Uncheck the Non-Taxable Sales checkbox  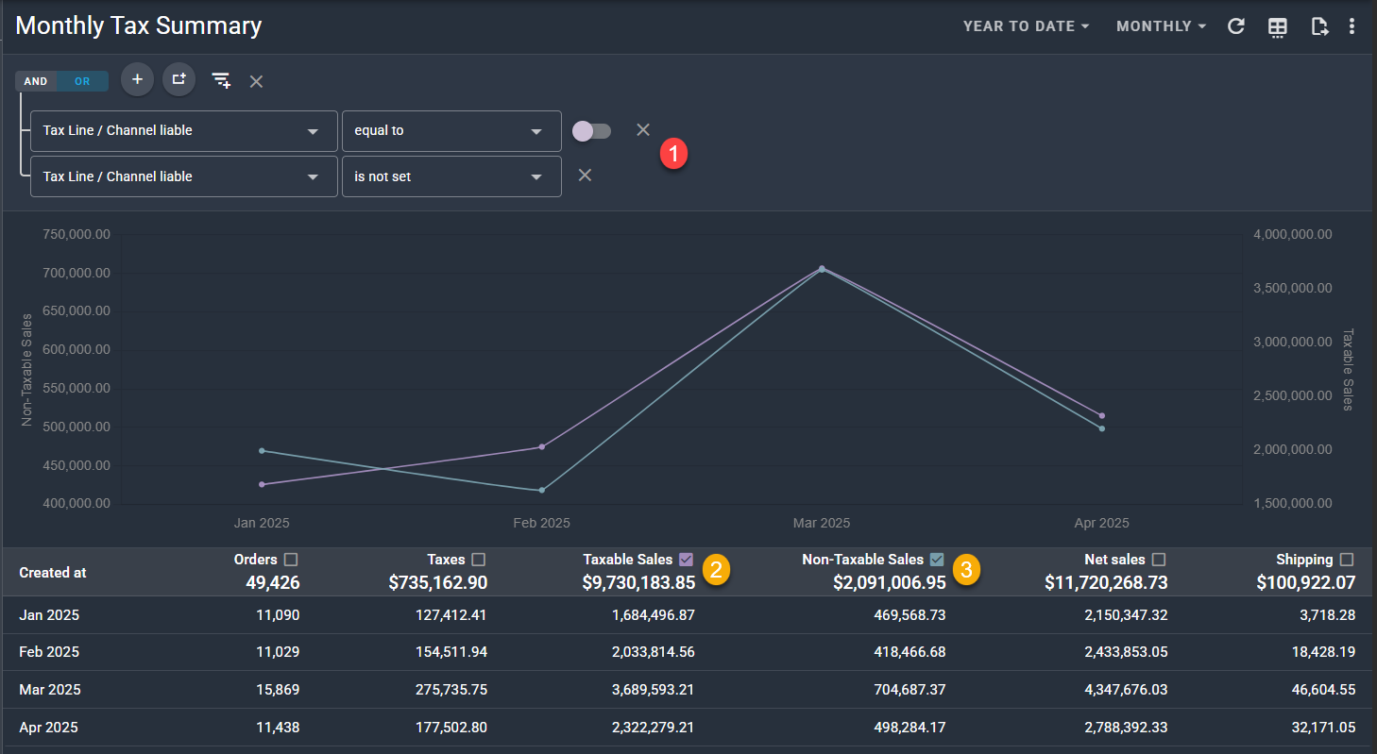tap(937, 560)
